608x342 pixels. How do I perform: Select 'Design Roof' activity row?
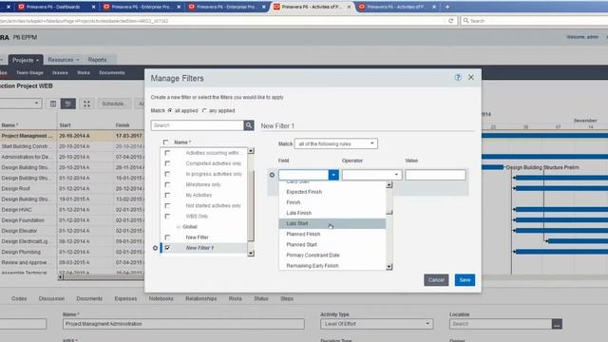(72, 188)
